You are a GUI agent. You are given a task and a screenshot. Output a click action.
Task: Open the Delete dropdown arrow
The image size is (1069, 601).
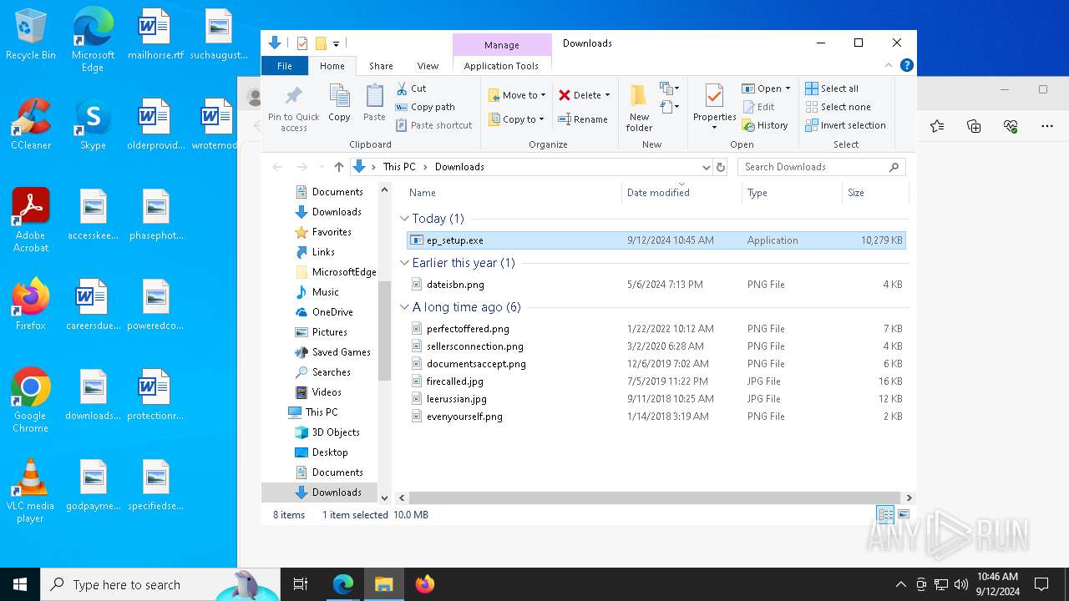coord(607,95)
